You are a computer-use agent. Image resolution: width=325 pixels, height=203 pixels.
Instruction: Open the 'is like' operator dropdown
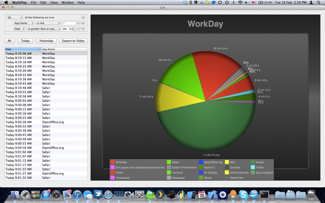[x=48, y=23]
